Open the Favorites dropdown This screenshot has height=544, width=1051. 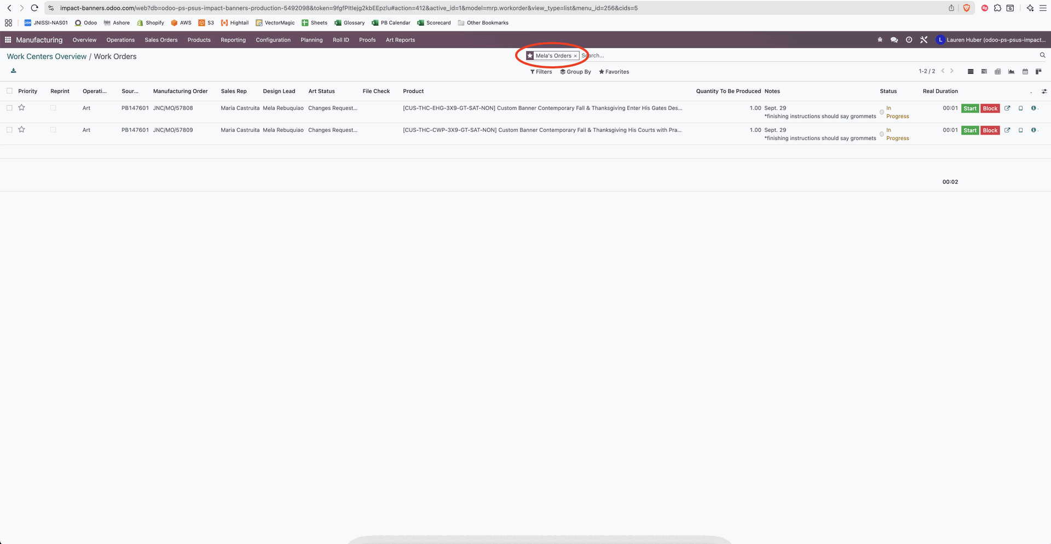click(614, 72)
